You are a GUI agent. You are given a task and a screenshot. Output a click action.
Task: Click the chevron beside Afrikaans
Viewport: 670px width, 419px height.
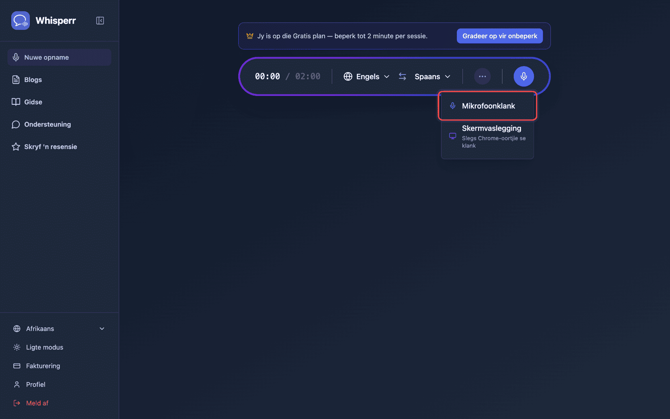(102, 328)
